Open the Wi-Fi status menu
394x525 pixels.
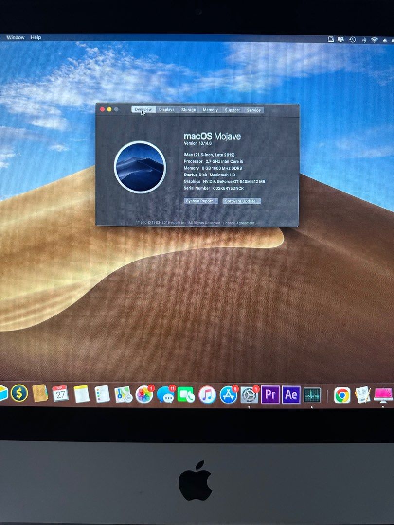click(375, 40)
